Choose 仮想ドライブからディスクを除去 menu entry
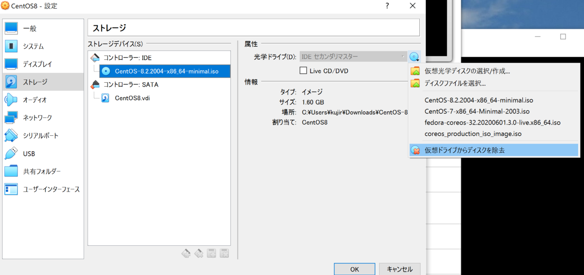584x275 pixels. tap(494, 150)
